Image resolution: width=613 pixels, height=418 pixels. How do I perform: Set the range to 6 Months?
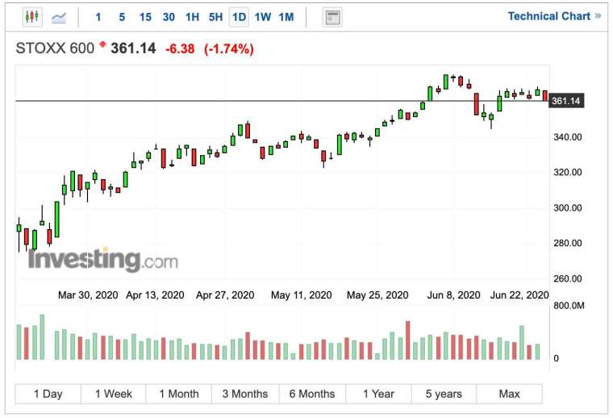[312, 394]
